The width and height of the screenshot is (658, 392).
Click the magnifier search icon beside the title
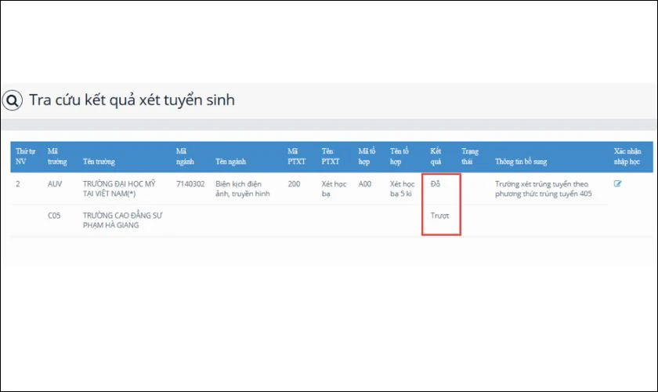coord(13,100)
